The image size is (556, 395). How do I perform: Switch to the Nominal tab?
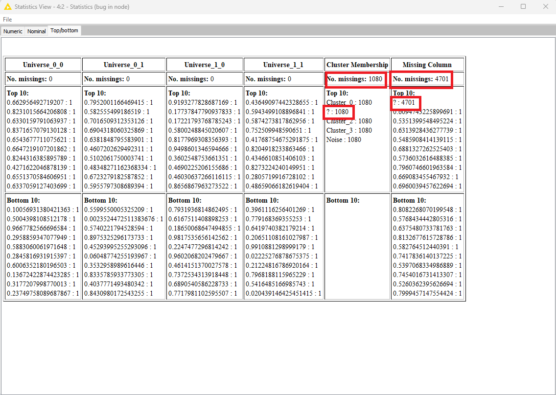[x=37, y=31]
